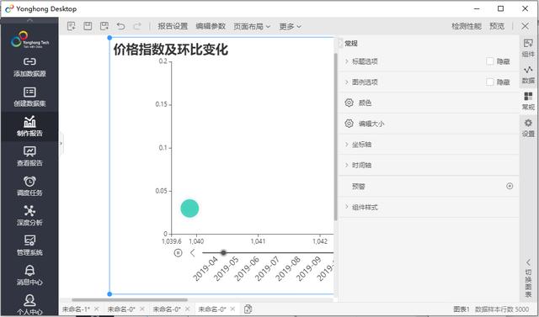Screen dimensions: 539x317
Task: Click 预览 to preview report
Action: point(497,26)
